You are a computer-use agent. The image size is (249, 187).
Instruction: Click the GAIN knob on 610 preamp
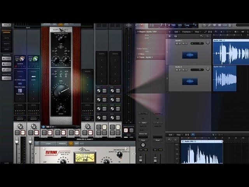click(x=60, y=38)
